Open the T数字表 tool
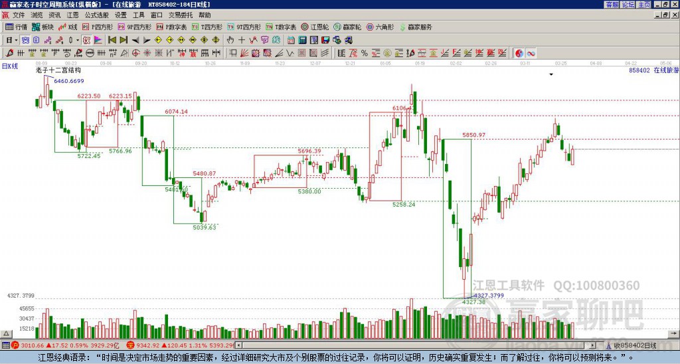This screenshot has width=680, height=364. tap(281, 27)
